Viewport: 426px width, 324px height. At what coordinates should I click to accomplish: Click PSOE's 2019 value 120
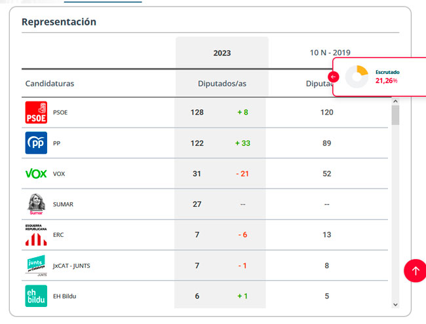point(327,113)
